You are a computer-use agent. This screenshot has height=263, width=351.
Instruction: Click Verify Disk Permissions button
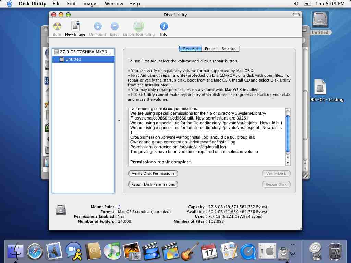(153, 173)
